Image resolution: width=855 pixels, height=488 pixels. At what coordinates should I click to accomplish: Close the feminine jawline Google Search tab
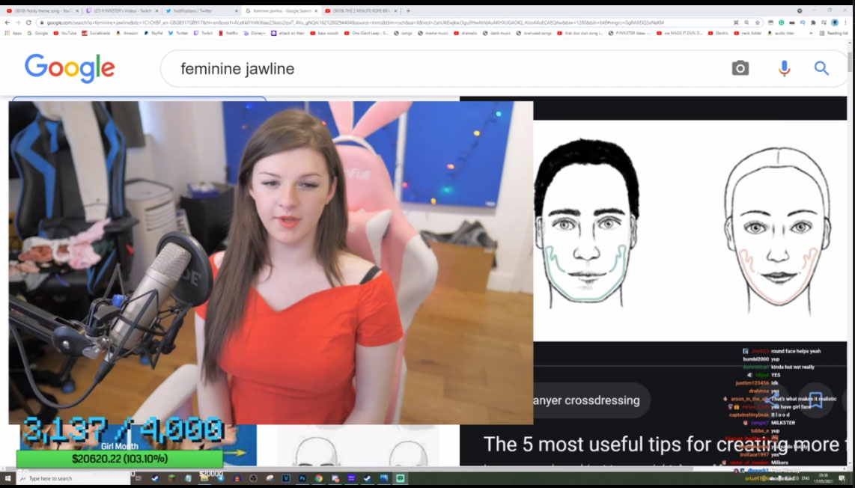tap(316, 11)
